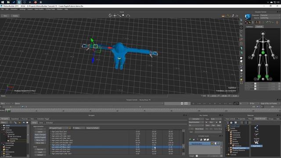Switch to the Animation Trigger tab
The height and width of the screenshot is (158, 281).
pyautogui.click(x=43, y=119)
